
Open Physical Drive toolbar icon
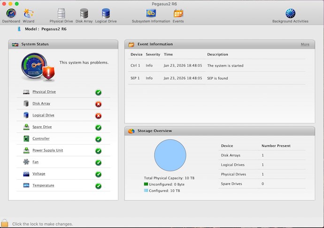[x=62, y=14]
